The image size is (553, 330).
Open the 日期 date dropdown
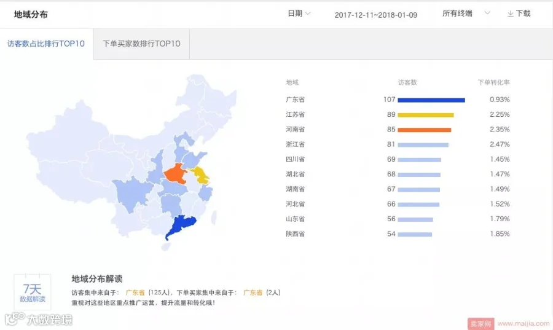[x=299, y=14]
